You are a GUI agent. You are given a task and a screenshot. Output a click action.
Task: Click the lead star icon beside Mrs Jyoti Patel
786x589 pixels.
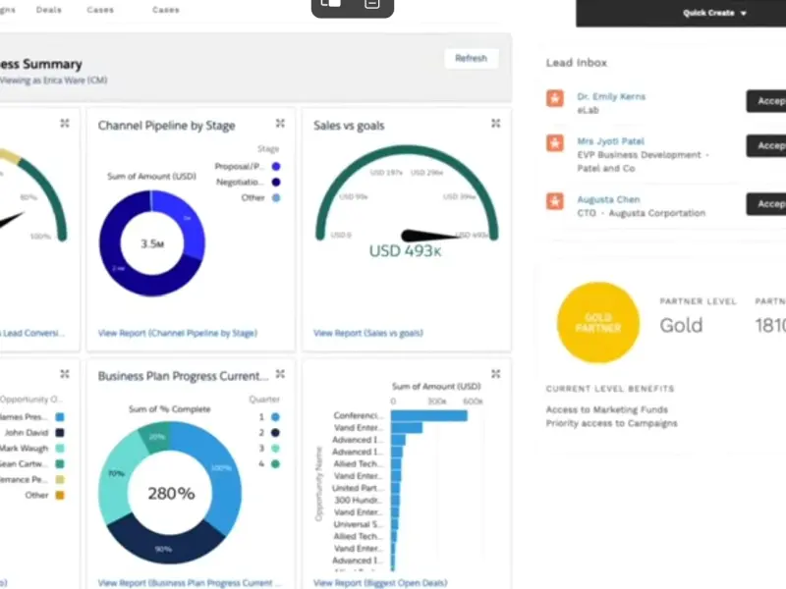pos(555,143)
